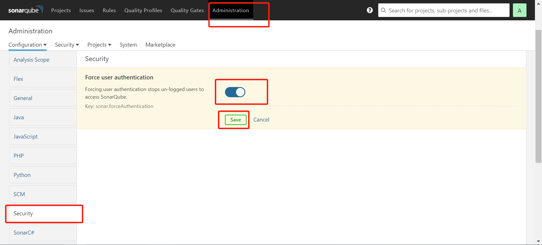
Task: Click the Cancel link
Action: [261, 120]
